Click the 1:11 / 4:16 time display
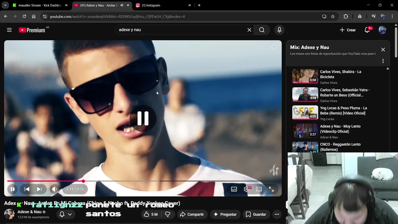398x224 pixels. [x=75, y=189]
